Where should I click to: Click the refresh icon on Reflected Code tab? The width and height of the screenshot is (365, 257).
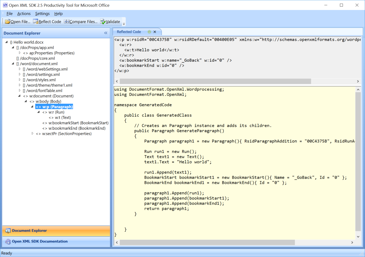[149, 32]
